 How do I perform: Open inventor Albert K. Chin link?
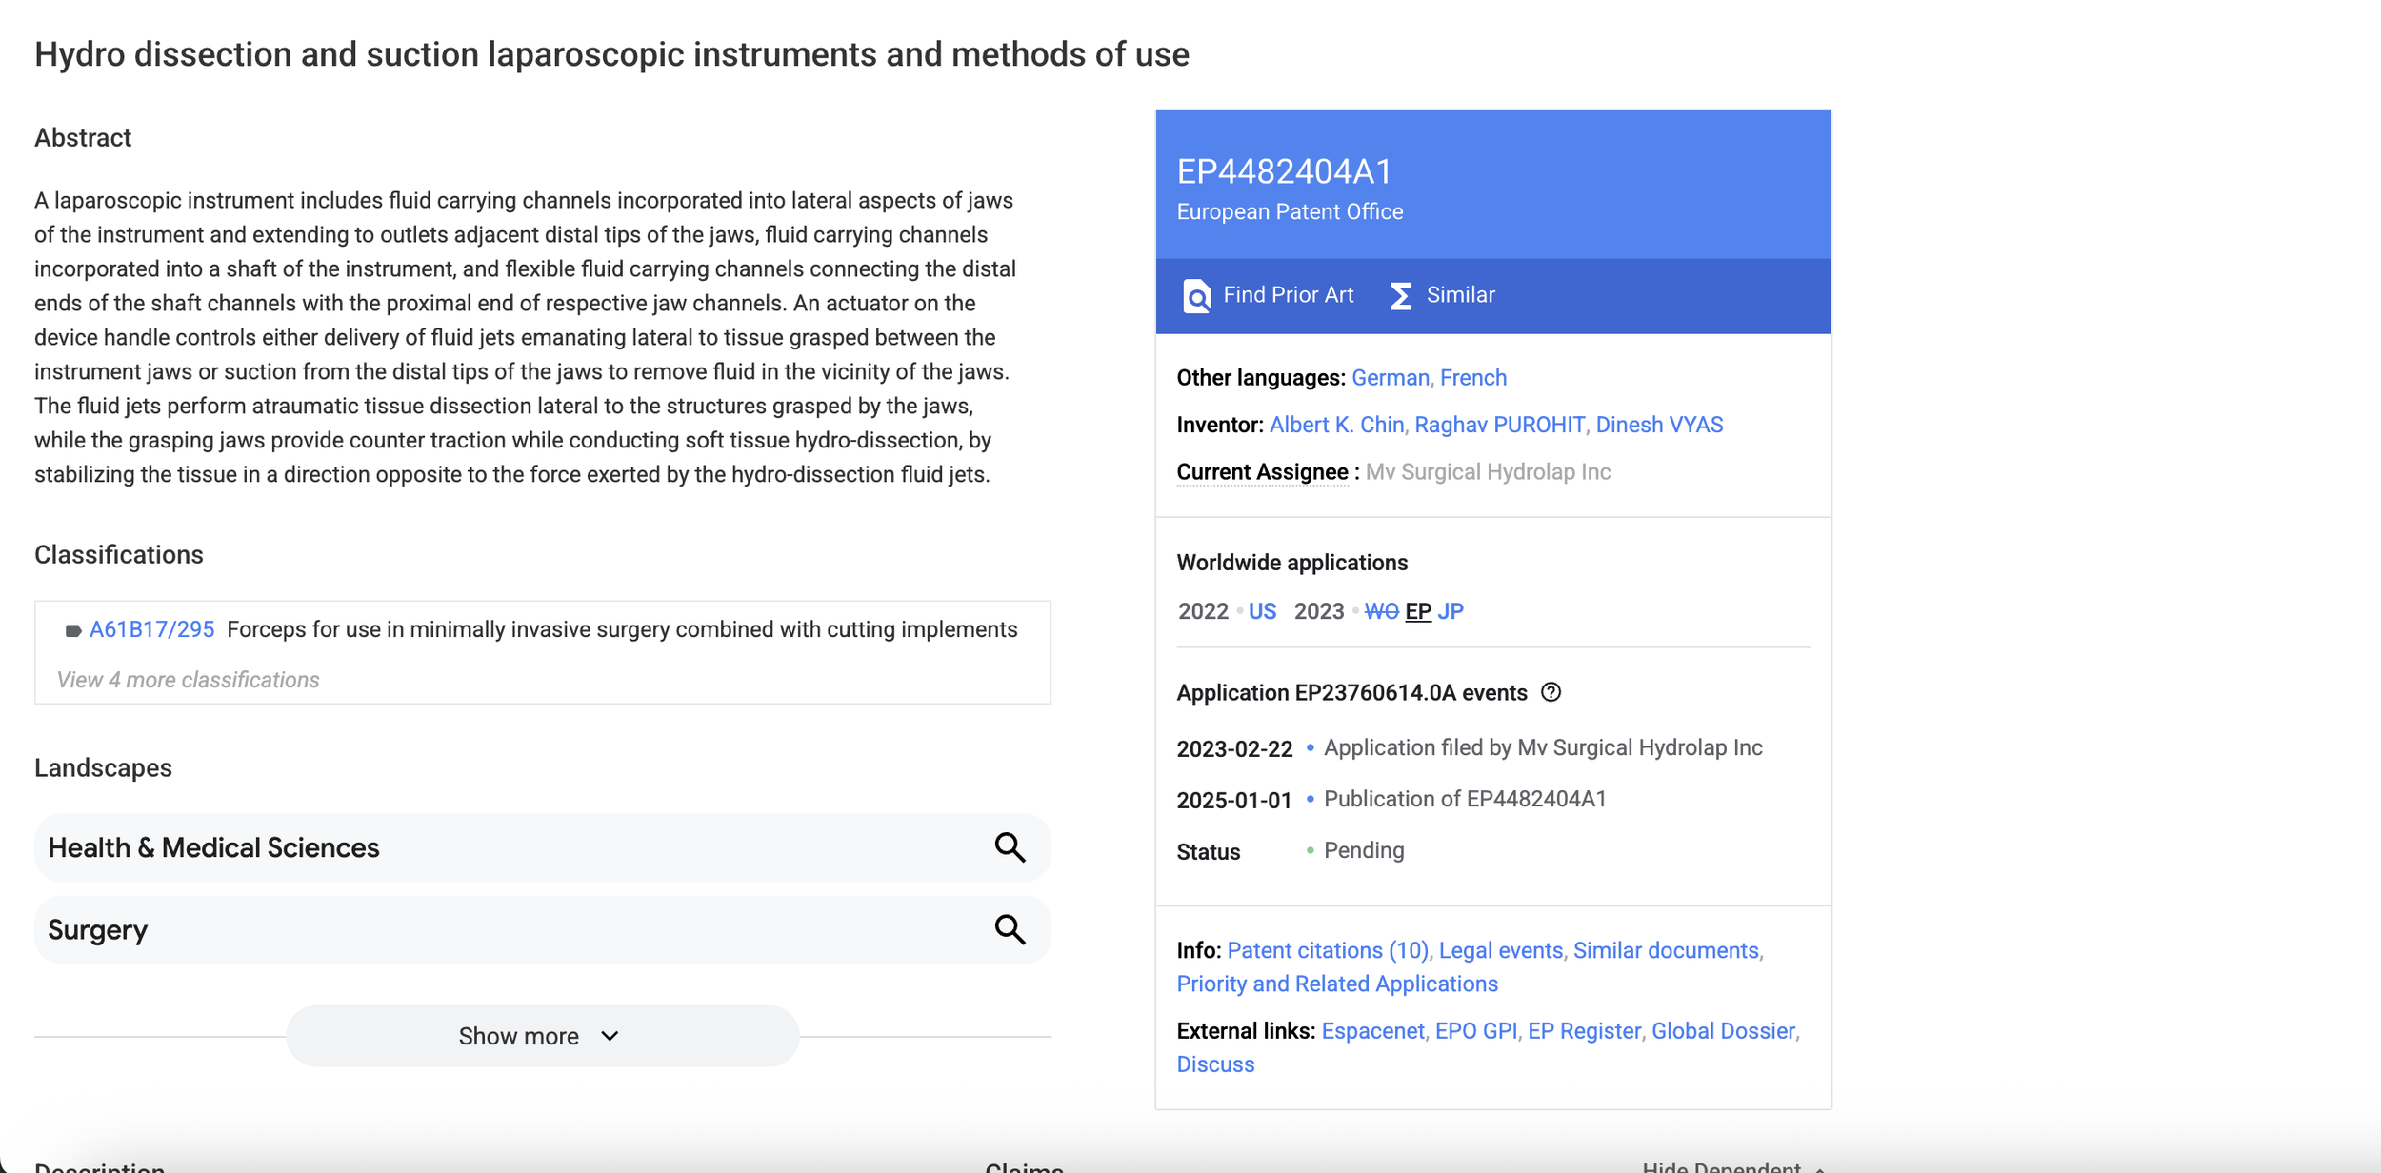click(1336, 425)
